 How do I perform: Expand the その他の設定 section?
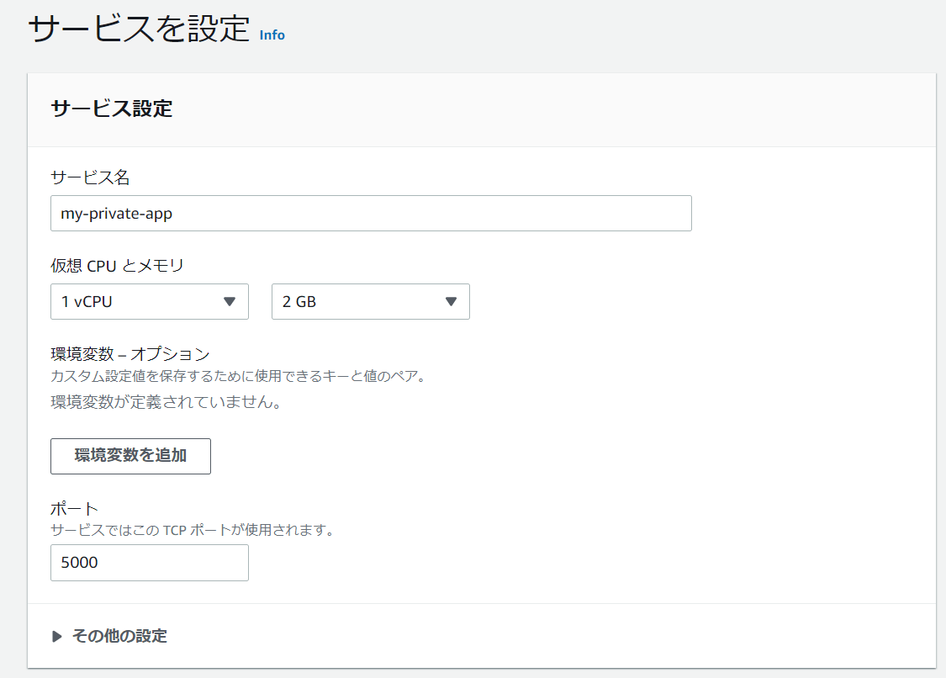pyautogui.click(x=110, y=636)
